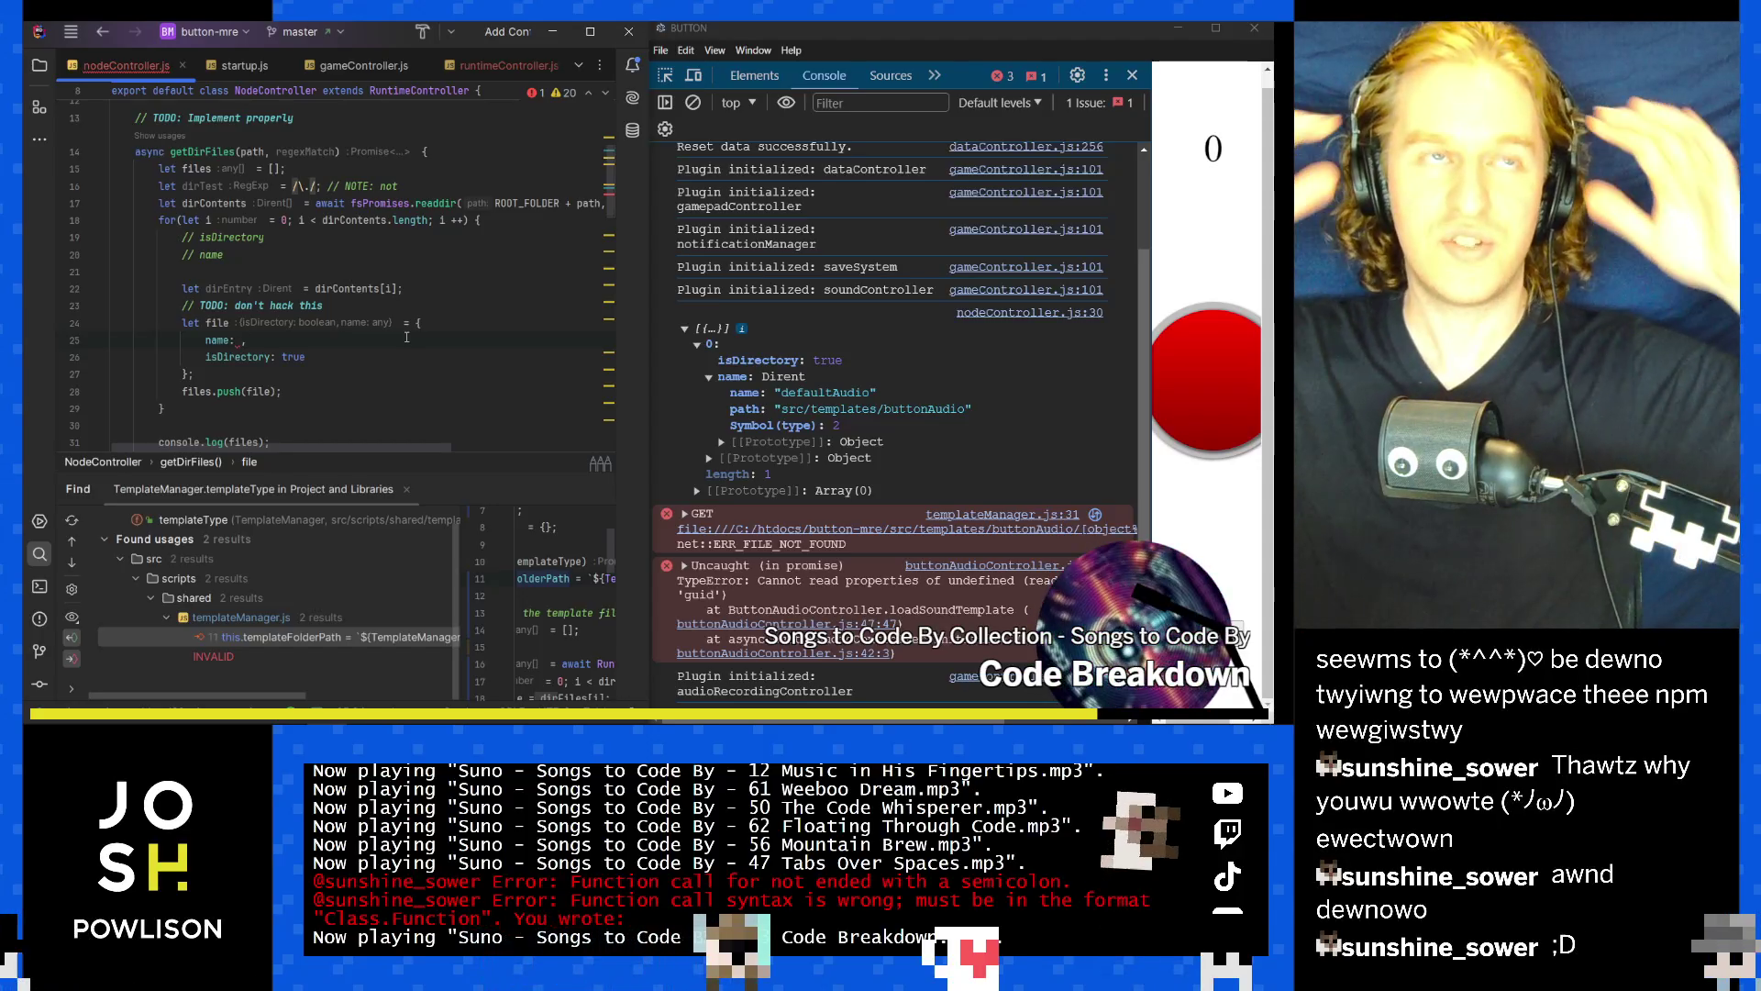
Task: Click the device toolbar toggle in DevTools
Action: 693,75
